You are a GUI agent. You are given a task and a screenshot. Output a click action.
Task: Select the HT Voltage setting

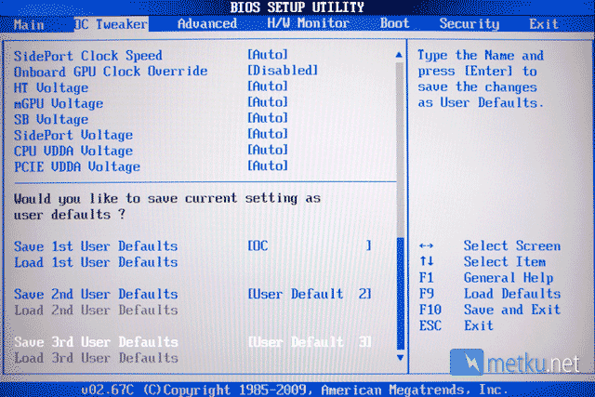pos(51,87)
